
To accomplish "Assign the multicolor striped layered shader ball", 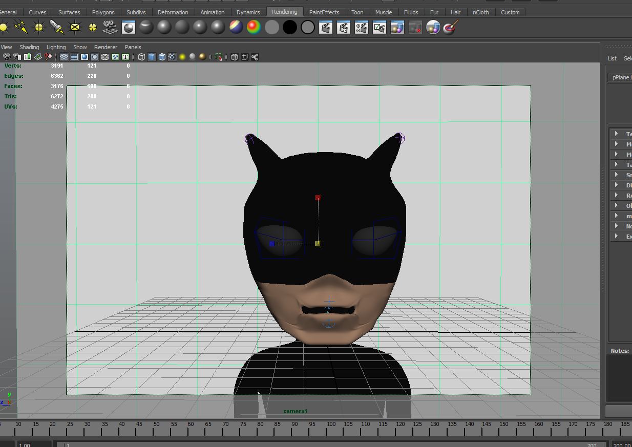I will point(236,27).
